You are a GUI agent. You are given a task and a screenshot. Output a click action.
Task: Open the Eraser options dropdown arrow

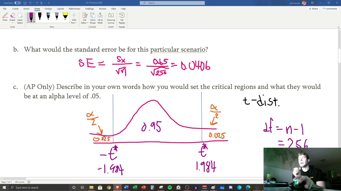pos(13,23)
